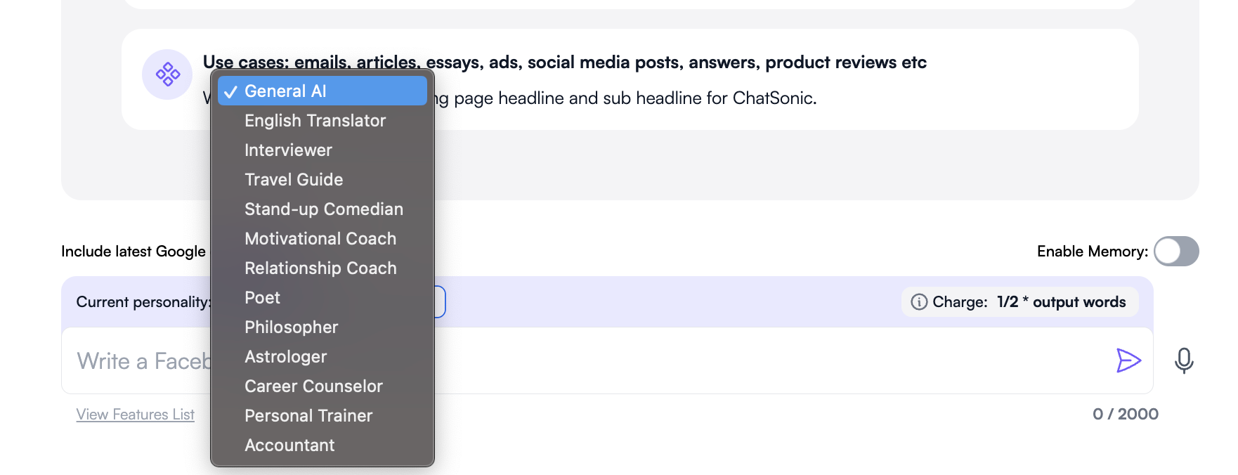Image resolution: width=1238 pixels, height=475 pixels.
Task: Select Relationship Coach personality
Action: click(x=320, y=268)
